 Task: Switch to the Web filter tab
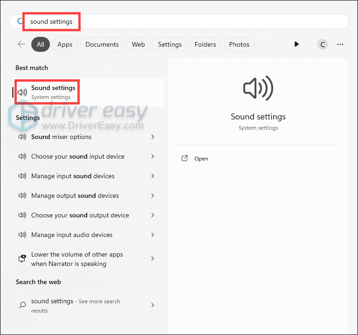coord(138,44)
